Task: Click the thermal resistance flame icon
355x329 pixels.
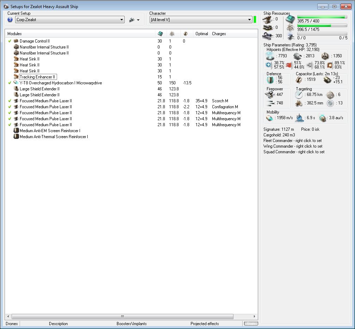Action: pyautogui.click(x=289, y=65)
